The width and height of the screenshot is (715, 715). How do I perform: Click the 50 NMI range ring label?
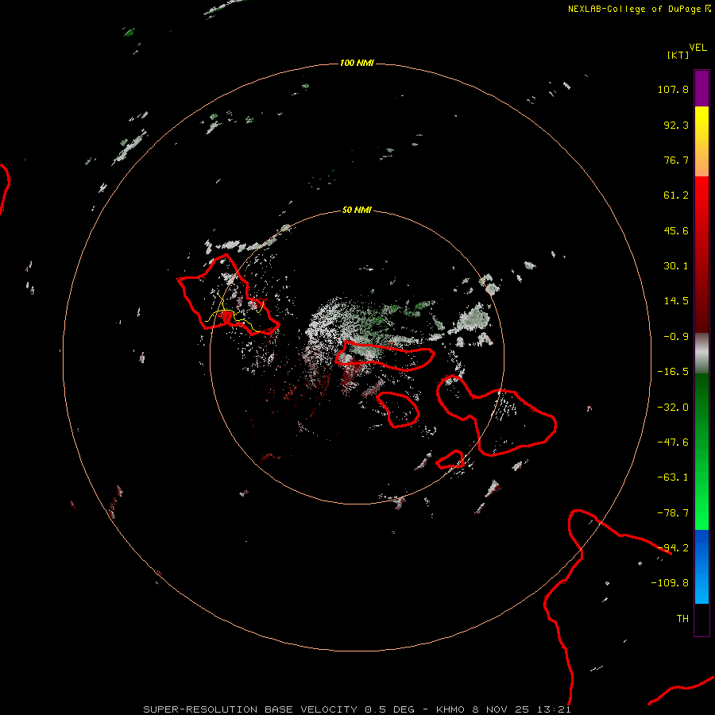pyautogui.click(x=357, y=210)
